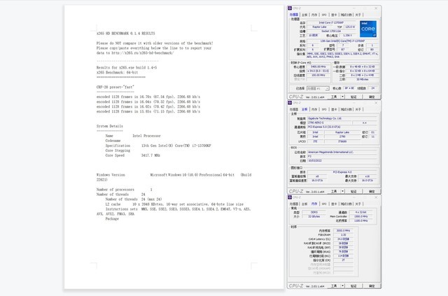Click the TDP 125.0 W field

point(350,27)
